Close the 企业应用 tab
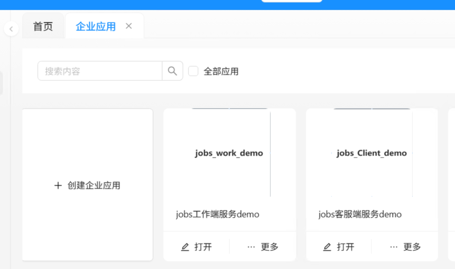Screen dimensions: 455x269 click(128, 26)
